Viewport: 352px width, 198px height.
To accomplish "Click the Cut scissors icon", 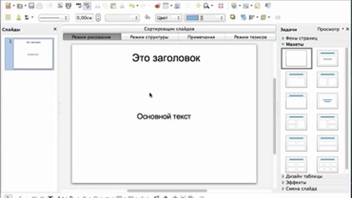I will pos(97,6).
